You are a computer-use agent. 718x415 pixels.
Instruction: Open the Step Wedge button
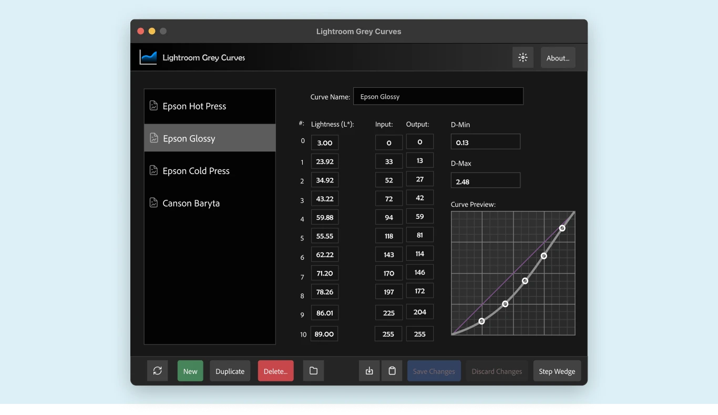coord(557,371)
